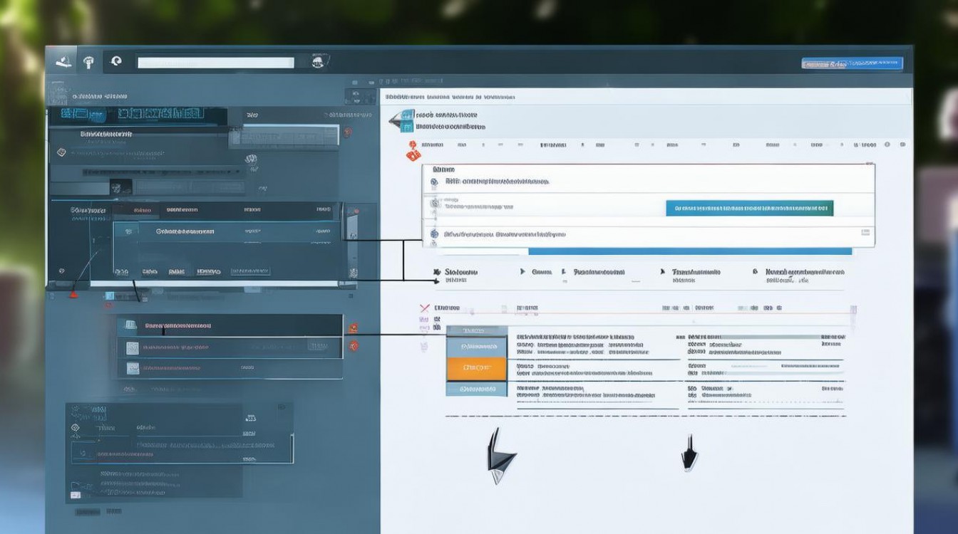Image resolution: width=958 pixels, height=534 pixels.
Task: Expand the triangle next to the 'Sto...' item
Action: (x=435, y=273)
